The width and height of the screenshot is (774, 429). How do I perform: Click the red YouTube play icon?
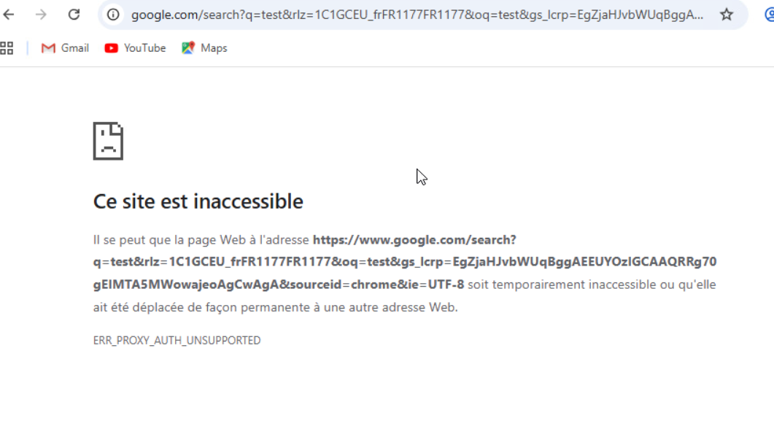pos(111,48)
